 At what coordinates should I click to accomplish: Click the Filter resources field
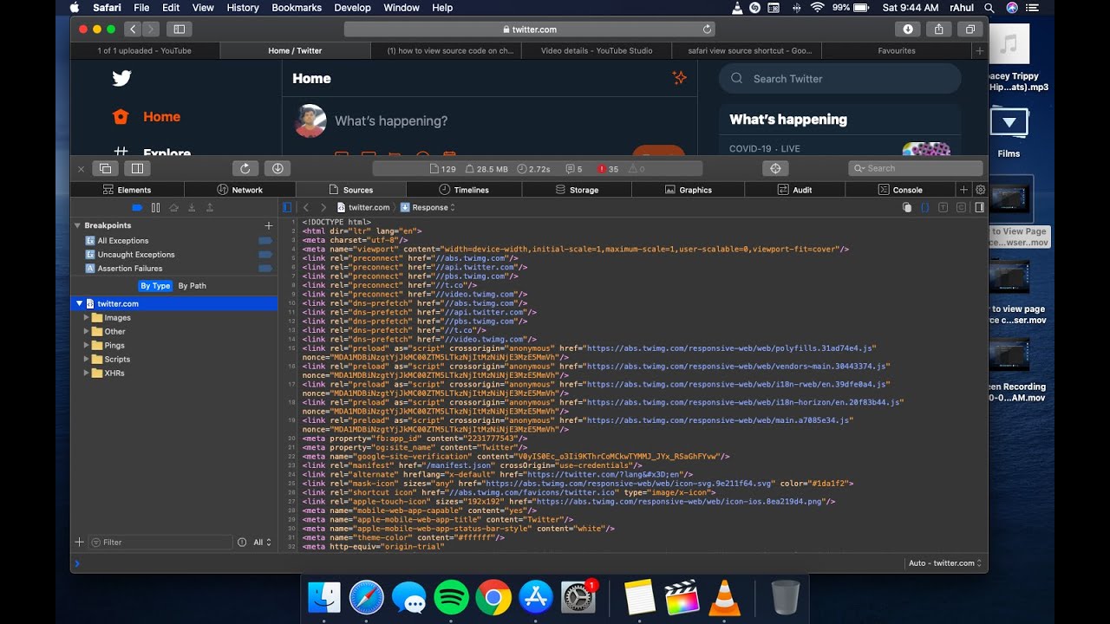click(x=160, y=543)
